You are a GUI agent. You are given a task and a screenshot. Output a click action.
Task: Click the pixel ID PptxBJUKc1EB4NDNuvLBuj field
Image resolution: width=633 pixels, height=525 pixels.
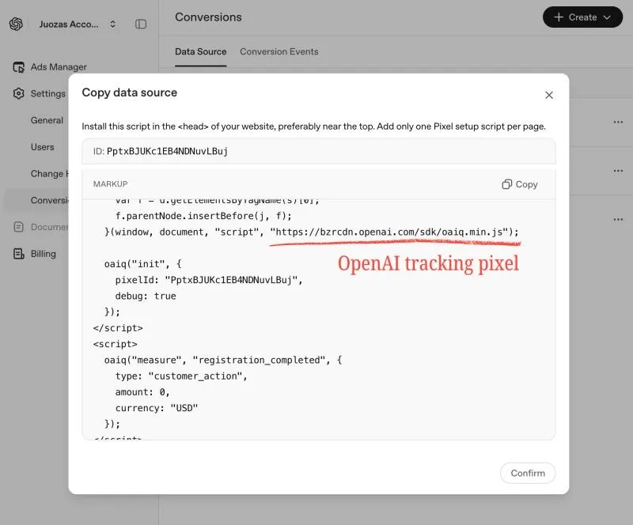click(x=319, y=151)
